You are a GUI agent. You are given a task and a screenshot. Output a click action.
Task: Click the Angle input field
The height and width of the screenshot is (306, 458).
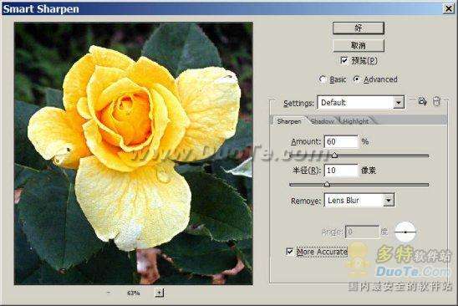pos(362,232)
